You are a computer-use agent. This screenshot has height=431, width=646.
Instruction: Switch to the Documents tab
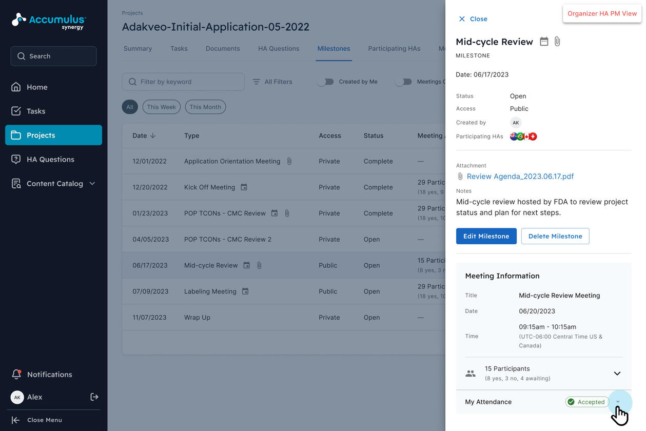223,49
